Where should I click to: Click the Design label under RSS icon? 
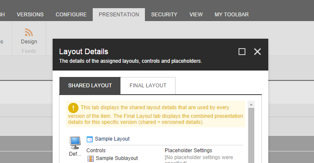click(x=29, y=42)
